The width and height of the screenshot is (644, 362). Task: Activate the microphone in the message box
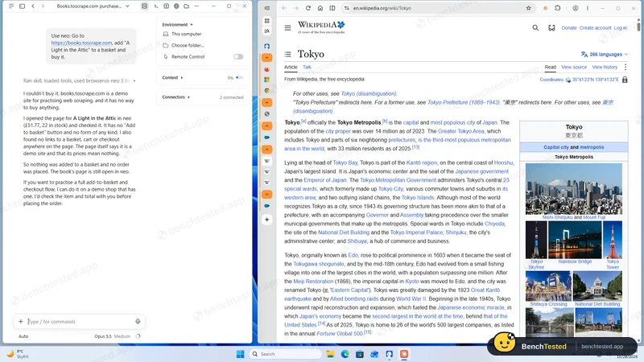tap(138, 321)
